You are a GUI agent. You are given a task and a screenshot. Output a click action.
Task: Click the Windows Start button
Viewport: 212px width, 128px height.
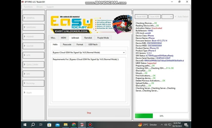[x=25, y=125]
